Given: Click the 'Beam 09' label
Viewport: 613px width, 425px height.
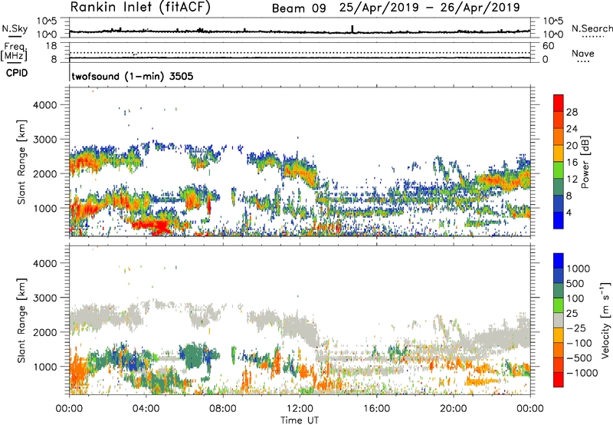Looking at the screenshot, I should 299,8.
